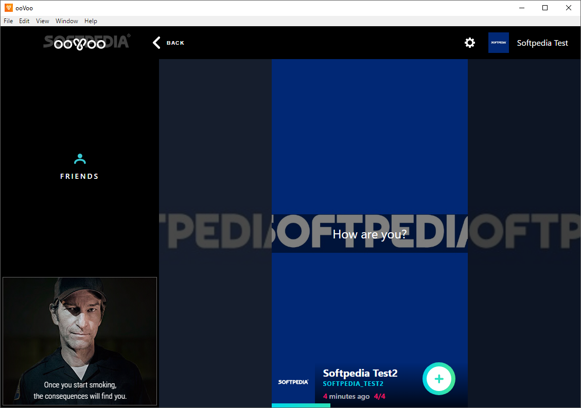The height and width of the screenshot is (408, 581).
Task: Click the 4/4 counter
Action: [380, 397]
